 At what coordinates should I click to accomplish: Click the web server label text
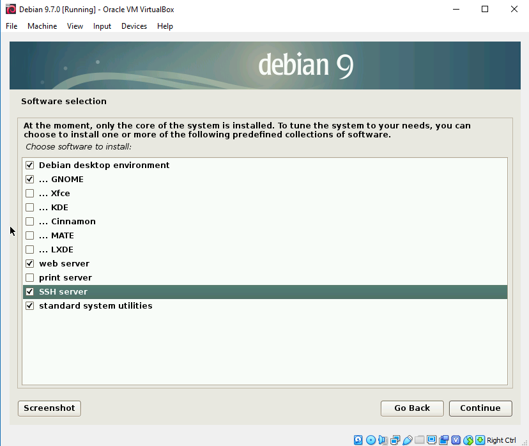tap(64, 263)
